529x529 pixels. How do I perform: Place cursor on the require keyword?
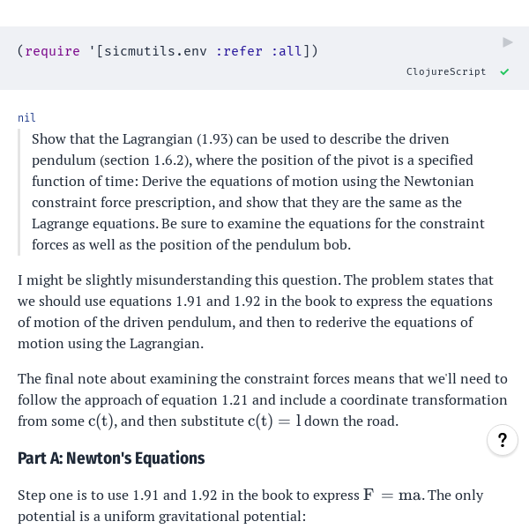tap(52, 51)
